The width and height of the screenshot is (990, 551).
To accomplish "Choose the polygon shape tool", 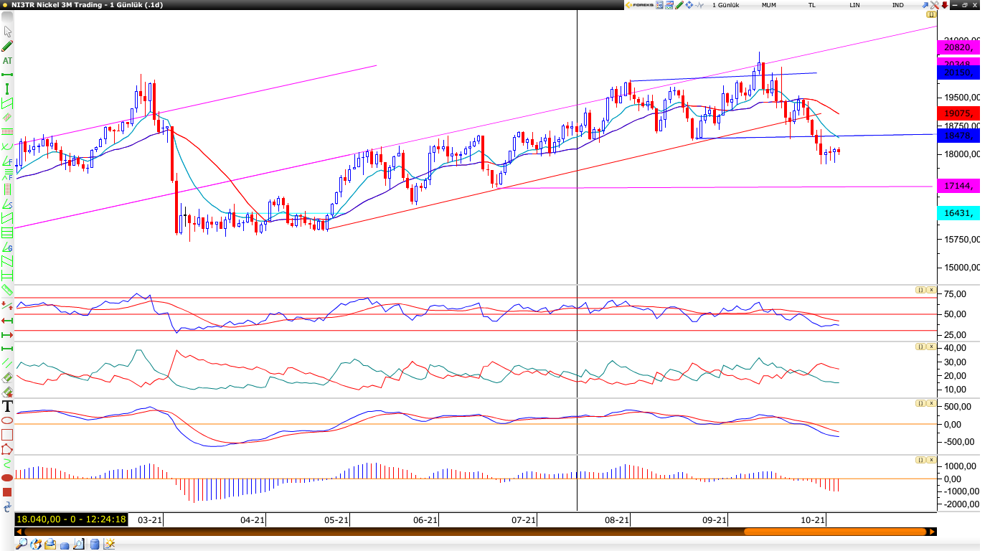I will [7, 449].
